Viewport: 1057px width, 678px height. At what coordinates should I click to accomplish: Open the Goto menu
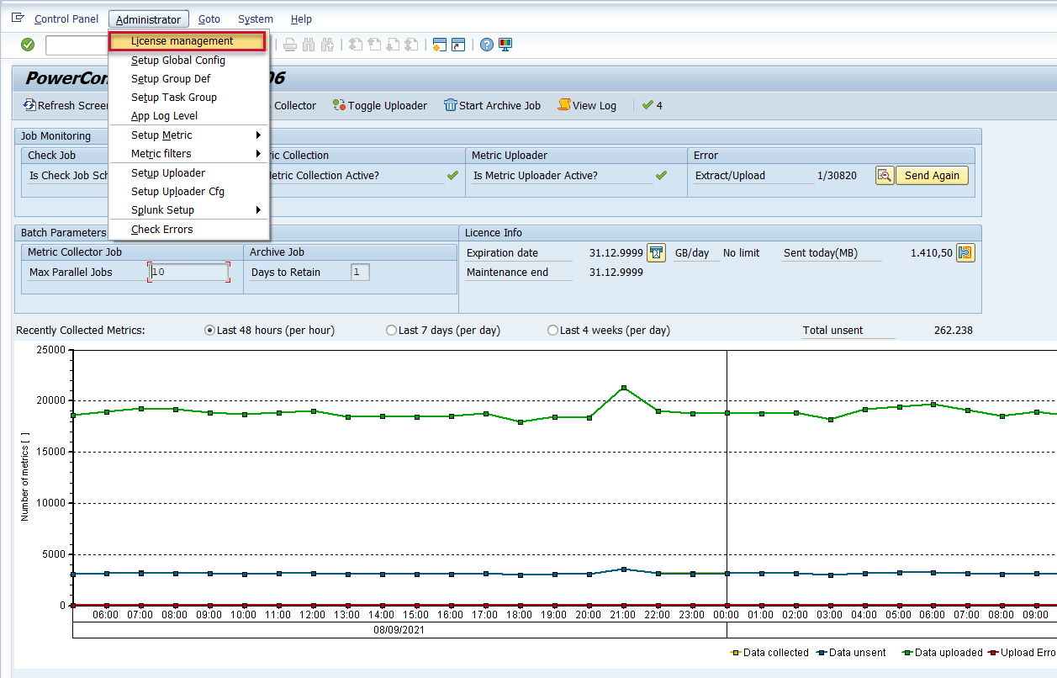(x=209, y=19)
